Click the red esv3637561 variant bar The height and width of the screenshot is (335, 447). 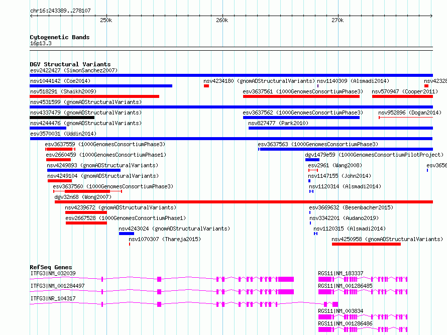(301, 96)
